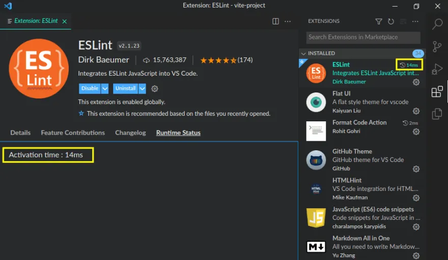This screenshot has height=260, width=448.
Task: Click the large ESLint logo
Action: tap(39, 69)
